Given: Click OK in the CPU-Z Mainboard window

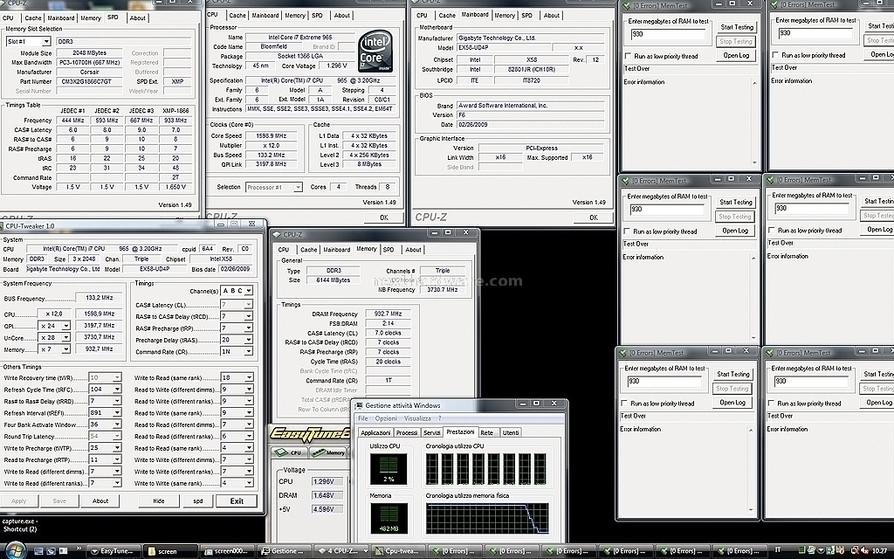Looking at the screenshot, I should [594, 217].
